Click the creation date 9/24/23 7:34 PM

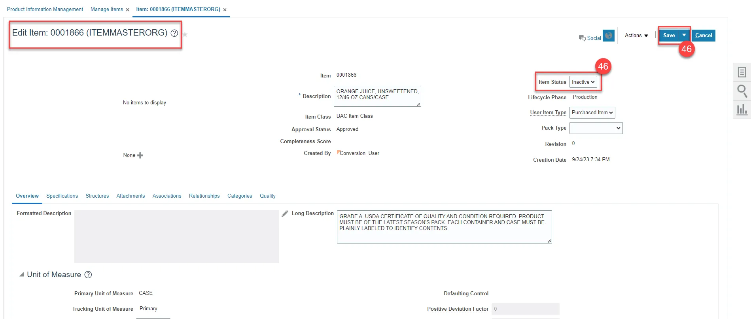tap(591, 160)
